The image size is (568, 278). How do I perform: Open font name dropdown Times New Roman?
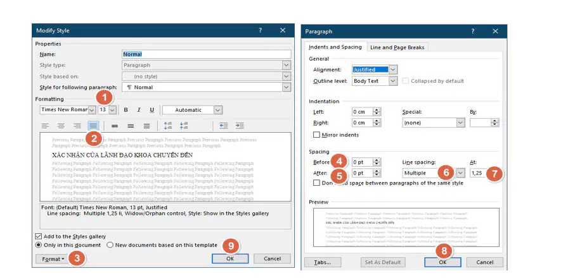tap(92, 110)
